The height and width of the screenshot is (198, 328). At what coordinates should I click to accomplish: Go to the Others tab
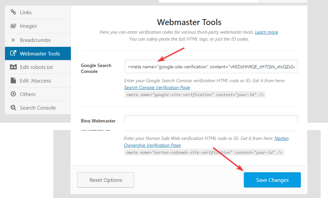[38, 94]
